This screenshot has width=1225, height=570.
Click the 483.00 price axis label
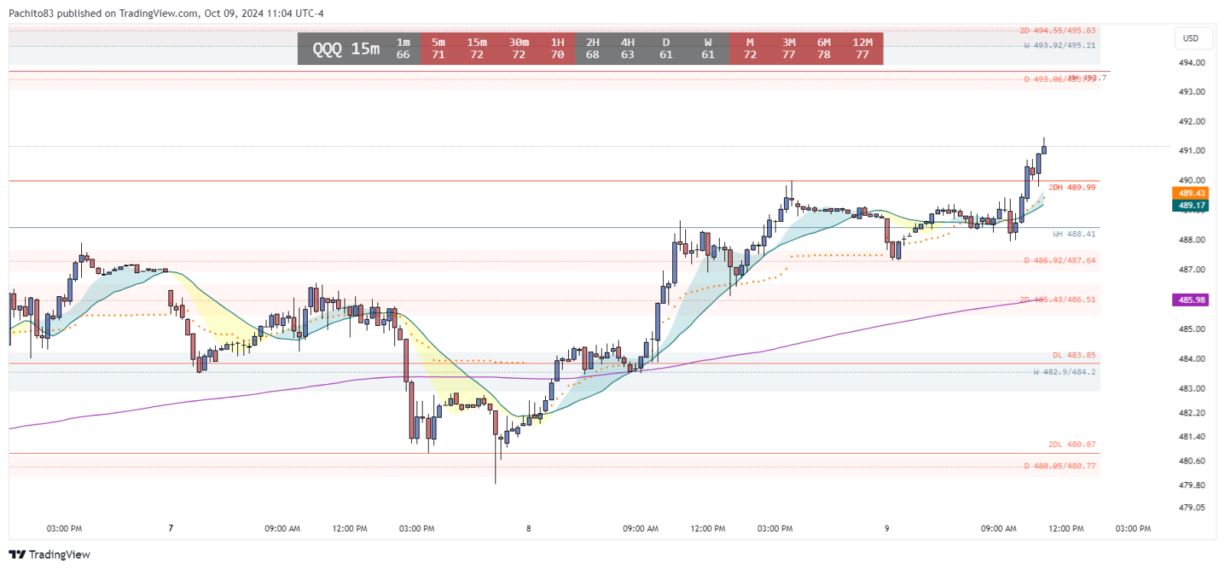[x=1191, y=389]
